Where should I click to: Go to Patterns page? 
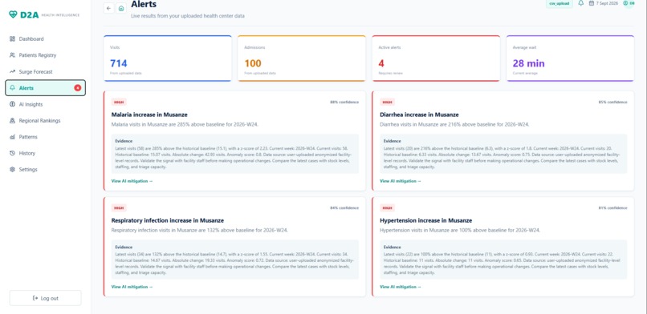(46, 137)
